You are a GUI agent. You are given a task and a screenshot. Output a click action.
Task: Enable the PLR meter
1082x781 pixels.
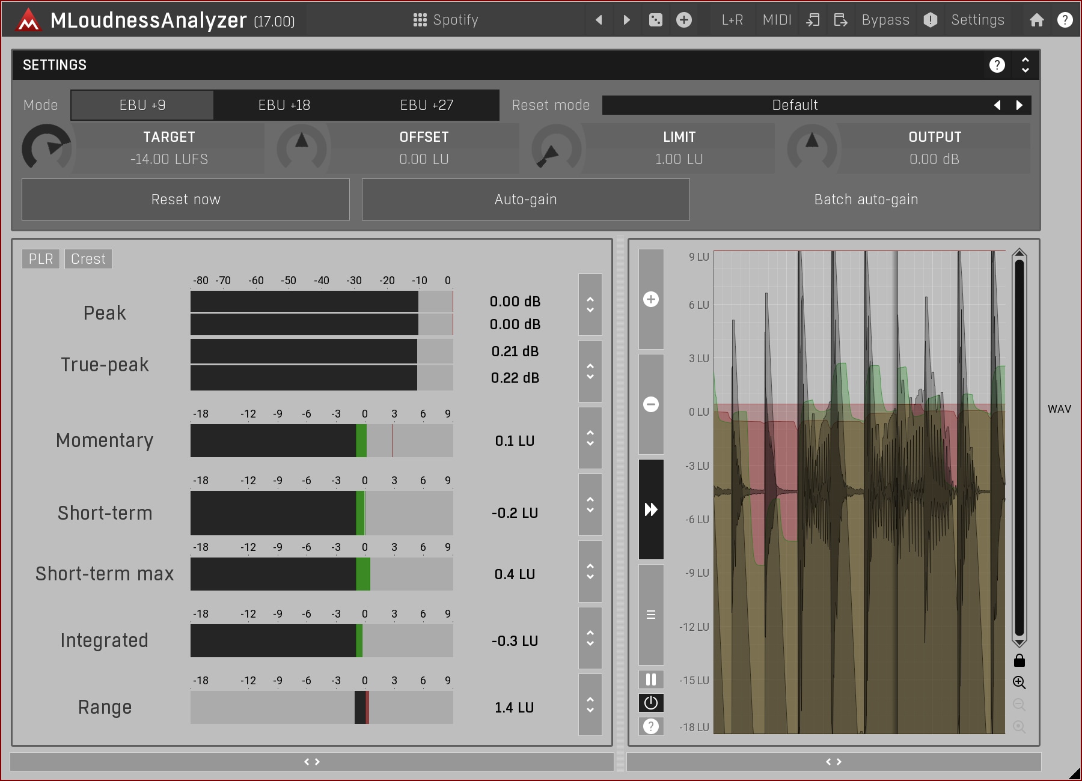tap(41, 259)
